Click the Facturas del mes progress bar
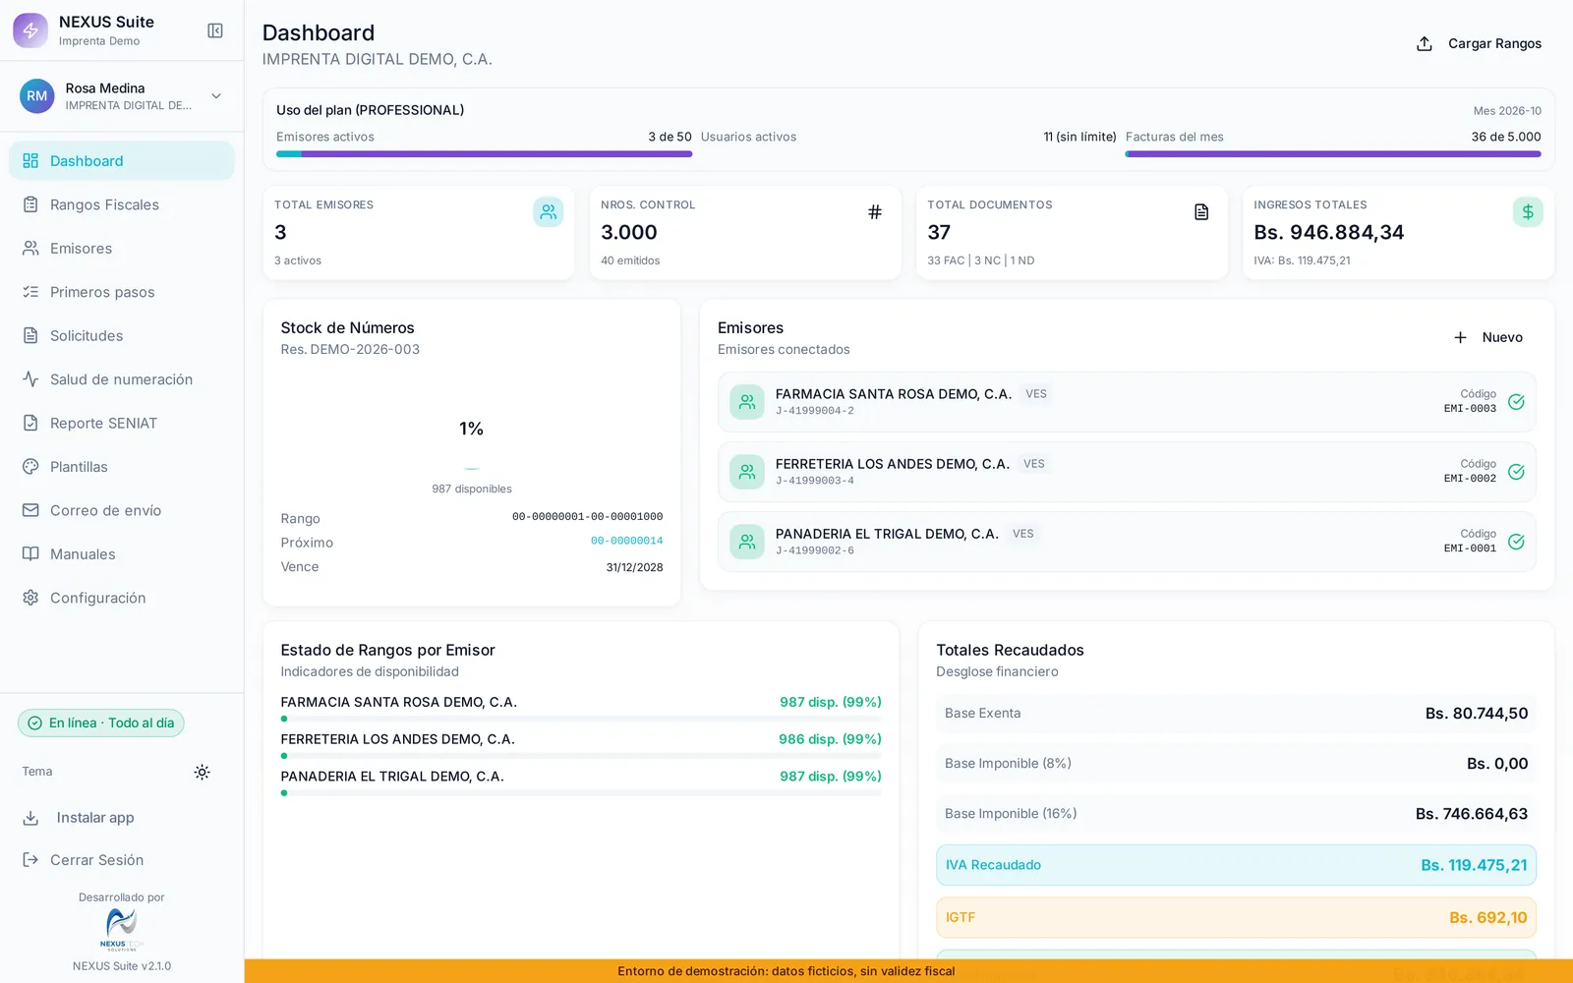1573x983 pixels. click(x=1333, y=153)
